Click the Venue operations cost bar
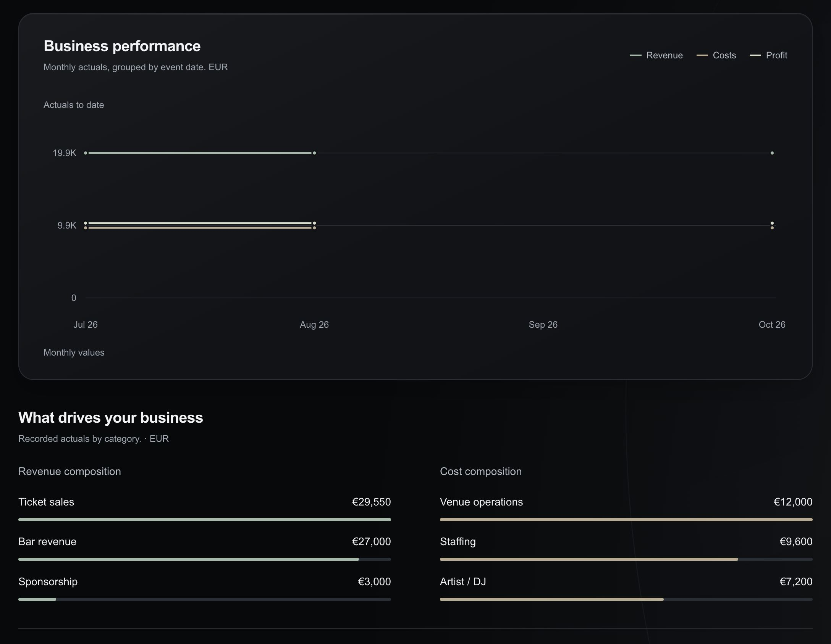Screen dimensions: 831x644 [626, 520]
